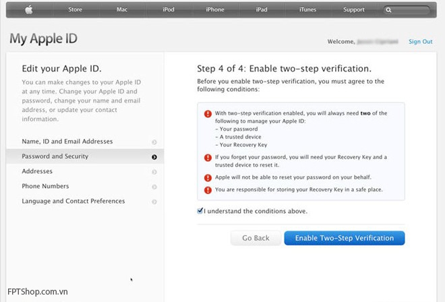Open the iTunes navigation item
The height and width of the screenshot is (302, 445).
point(307,9)
